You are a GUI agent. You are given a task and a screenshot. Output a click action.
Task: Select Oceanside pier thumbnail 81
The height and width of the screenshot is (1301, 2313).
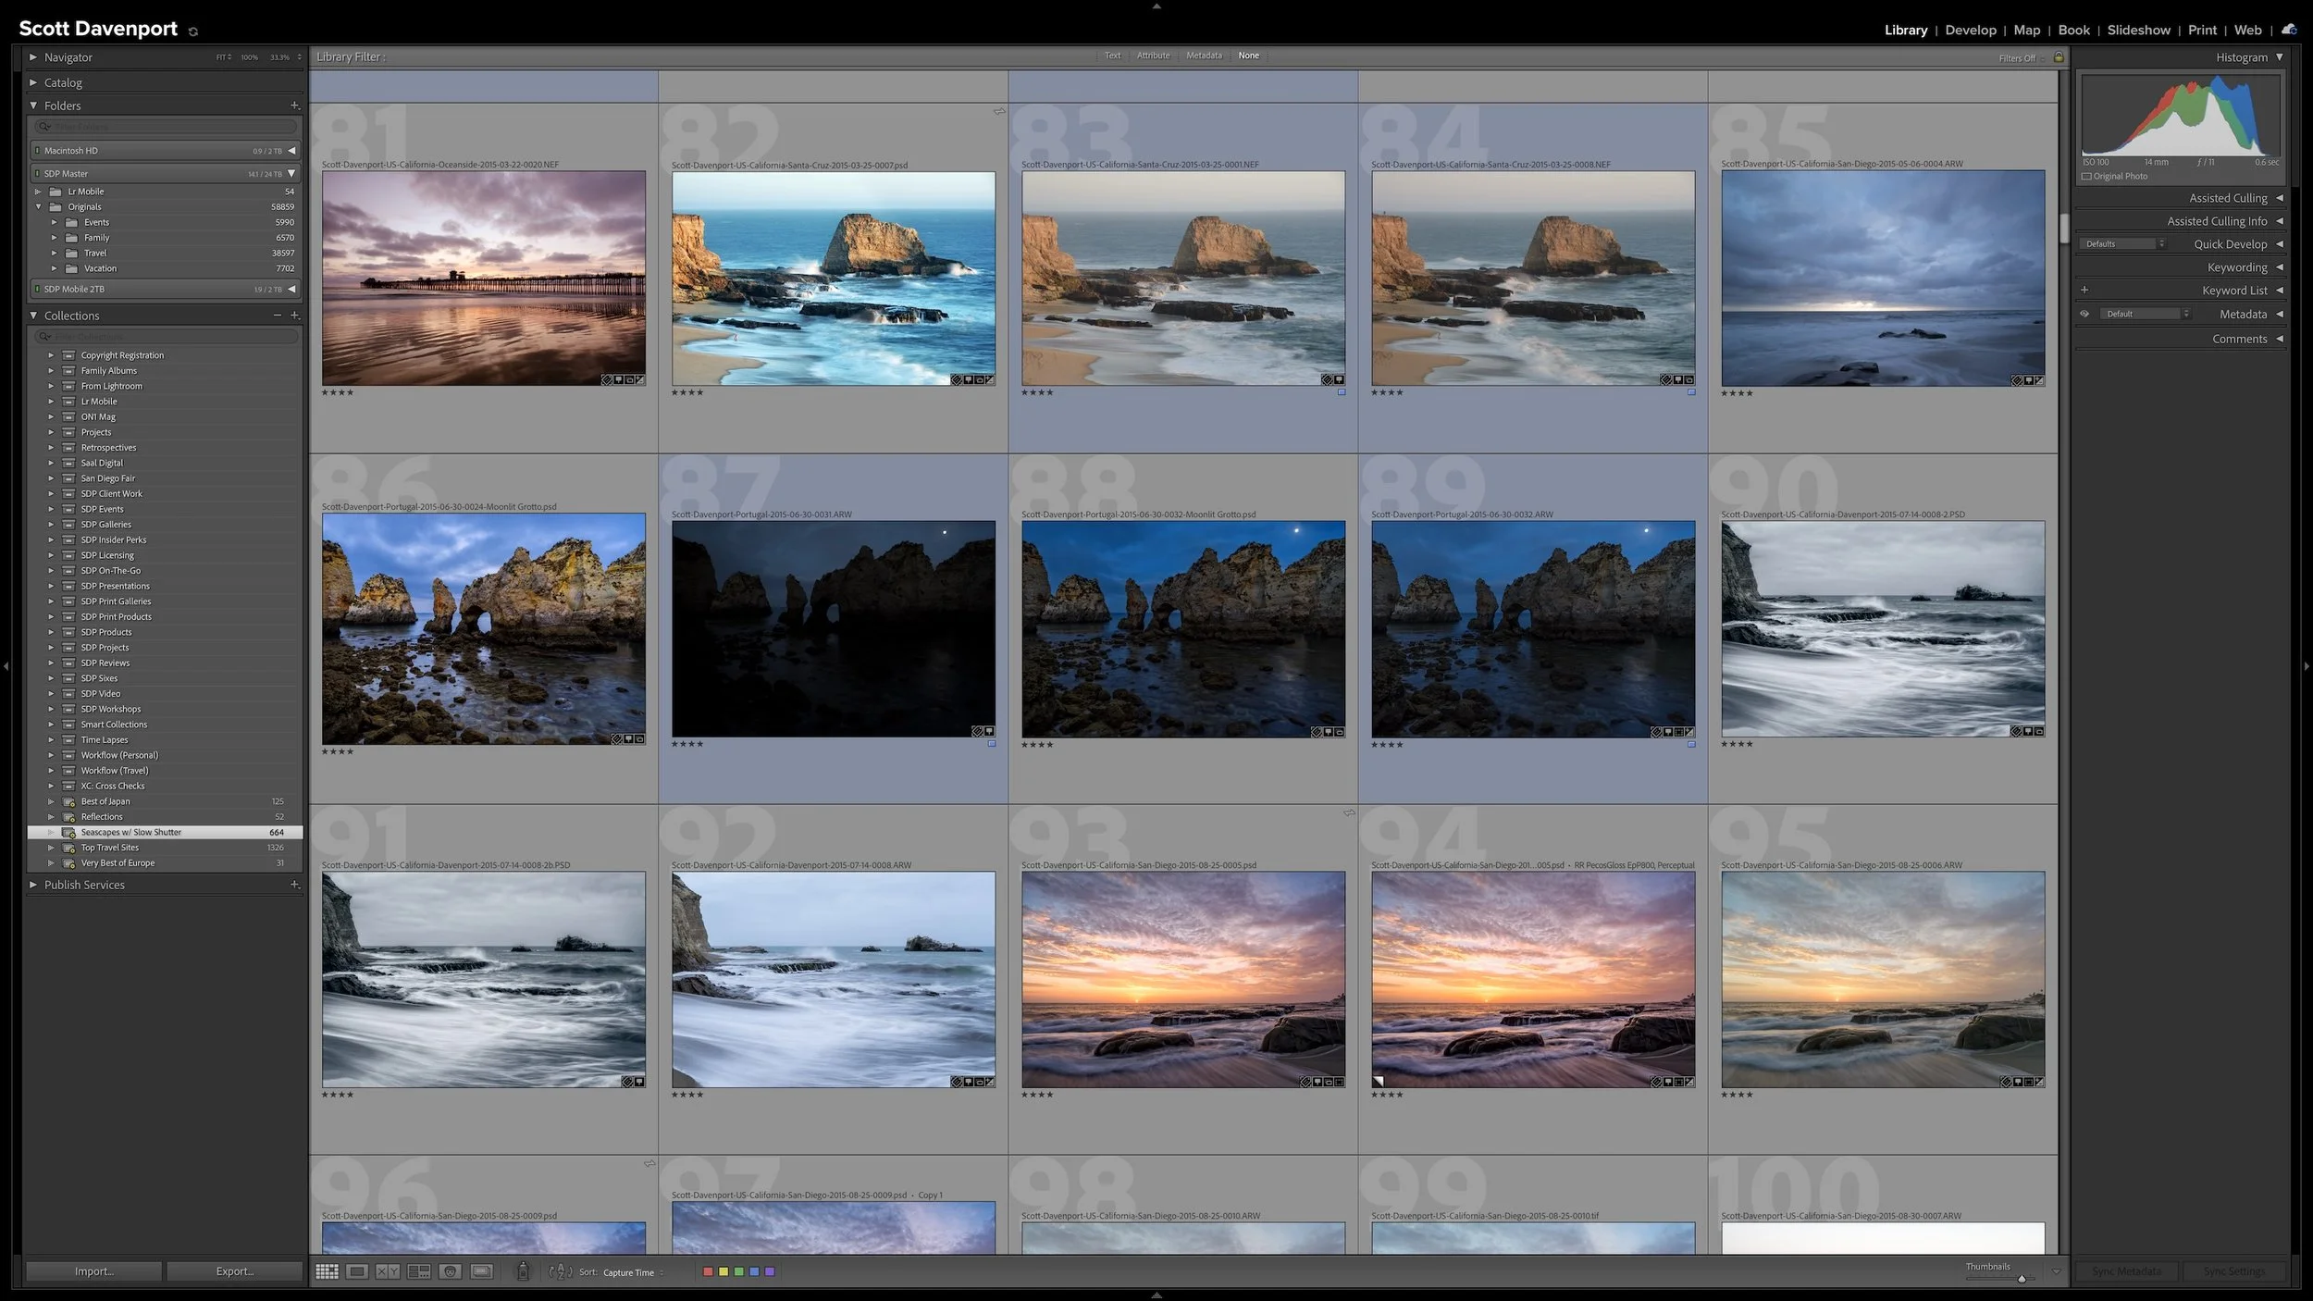[484, 278]
